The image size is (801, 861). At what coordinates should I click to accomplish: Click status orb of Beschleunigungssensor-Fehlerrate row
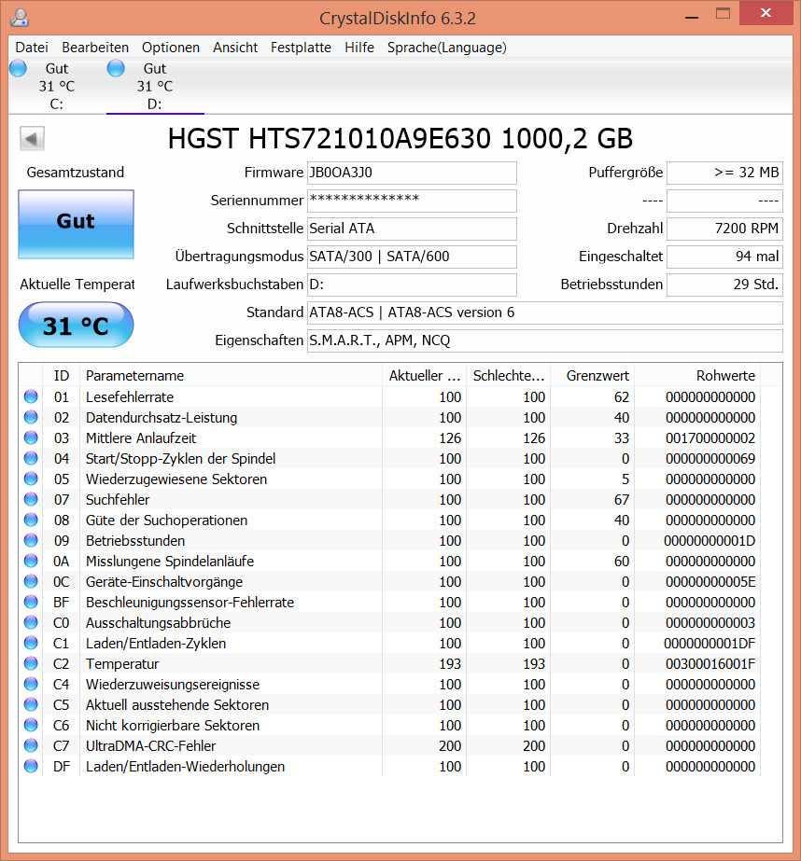point(32,602)
